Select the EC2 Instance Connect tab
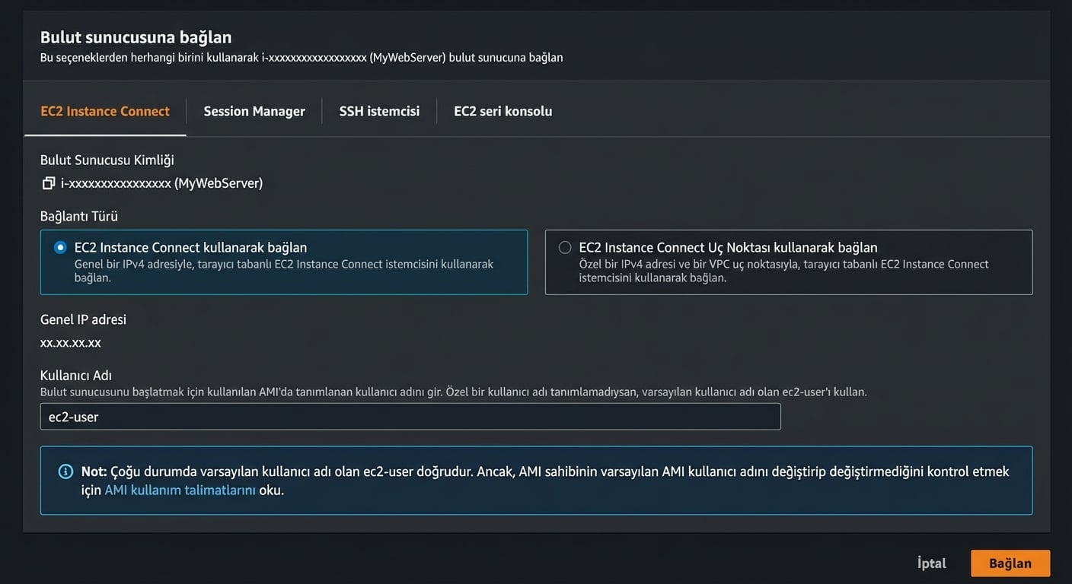This screenshot has height=584, width=1072. click(104, 111)
